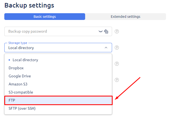The width and height of the screenshot is (170, 121).
Task: Click the bullet beside Local directory
Action: click(10, 60)
